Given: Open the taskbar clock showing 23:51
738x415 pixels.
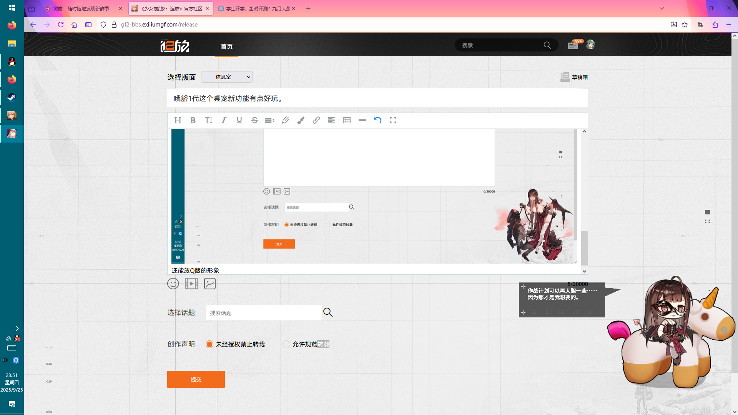Looking at the screenshot, I should pos(12,382).
